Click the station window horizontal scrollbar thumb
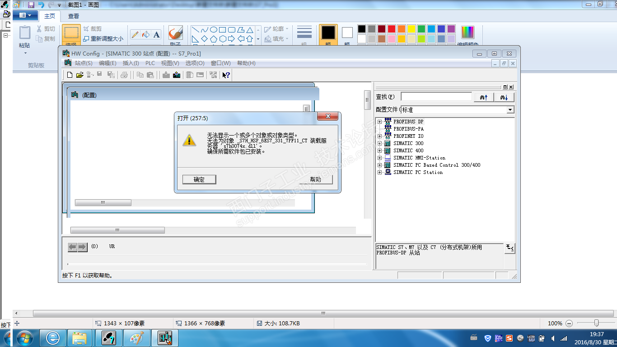 [x=103, y=203]
